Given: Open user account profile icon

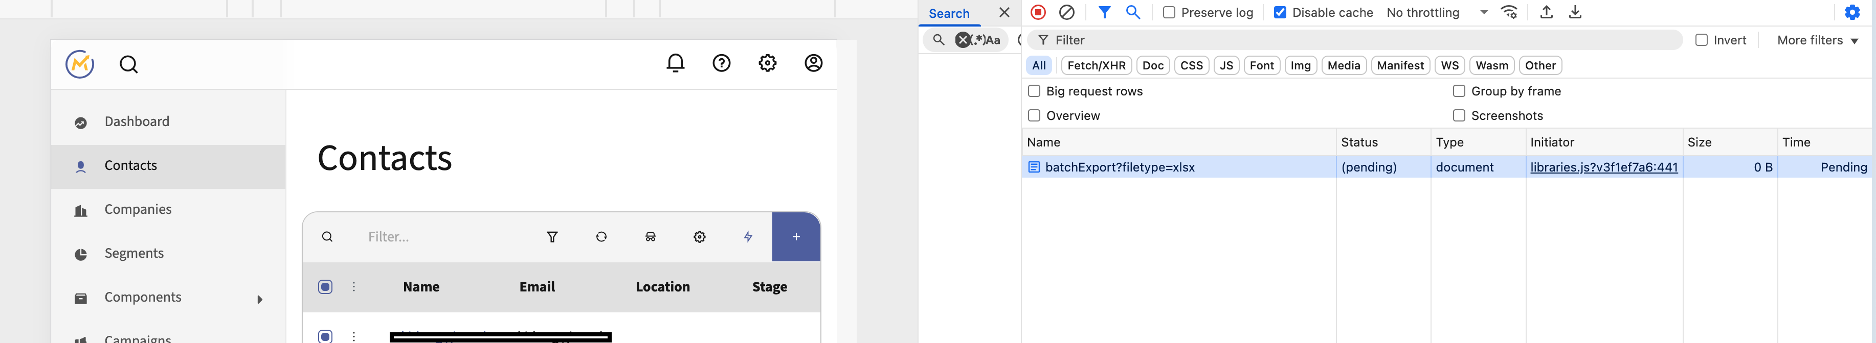Looking at the screenshot, I should [x=814, y=63].
